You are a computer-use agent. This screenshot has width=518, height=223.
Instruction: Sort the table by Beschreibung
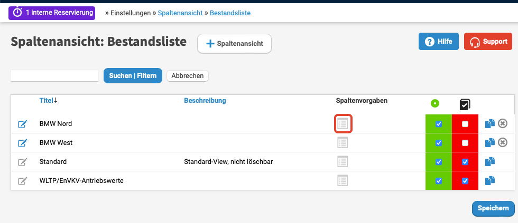coord(205,100)
